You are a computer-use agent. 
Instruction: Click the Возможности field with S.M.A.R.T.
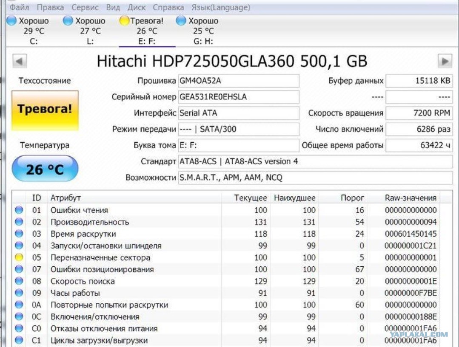pyautogui.click(x=316, y=178)
